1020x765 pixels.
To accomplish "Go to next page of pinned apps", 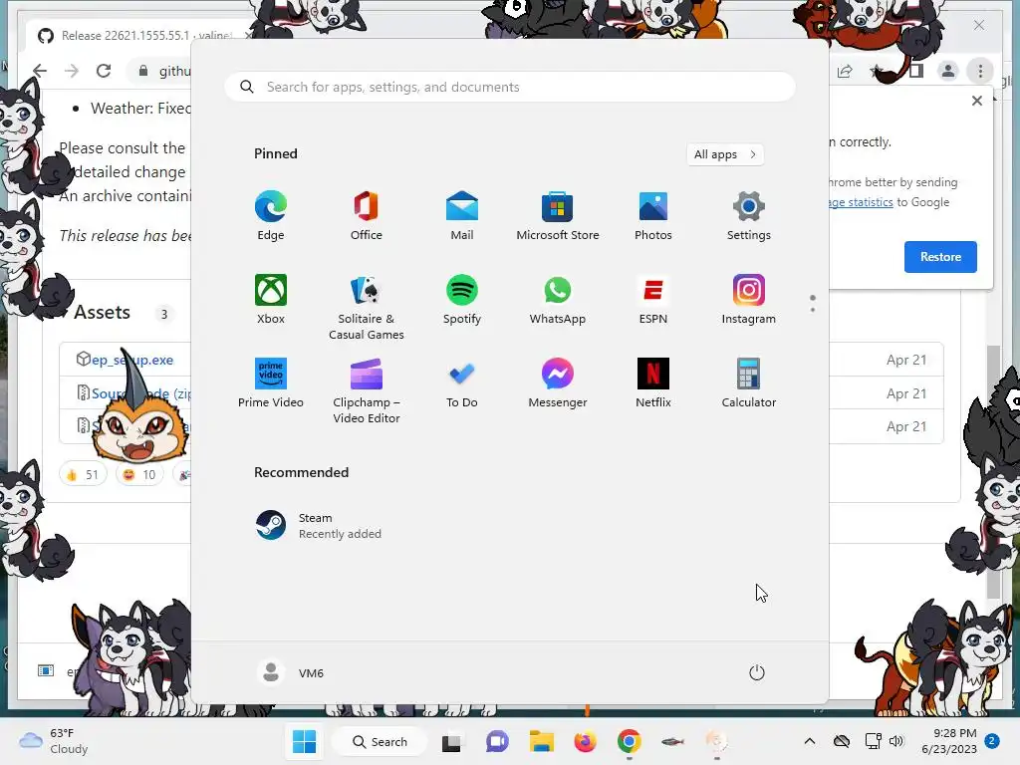I will tap(813, 310).
